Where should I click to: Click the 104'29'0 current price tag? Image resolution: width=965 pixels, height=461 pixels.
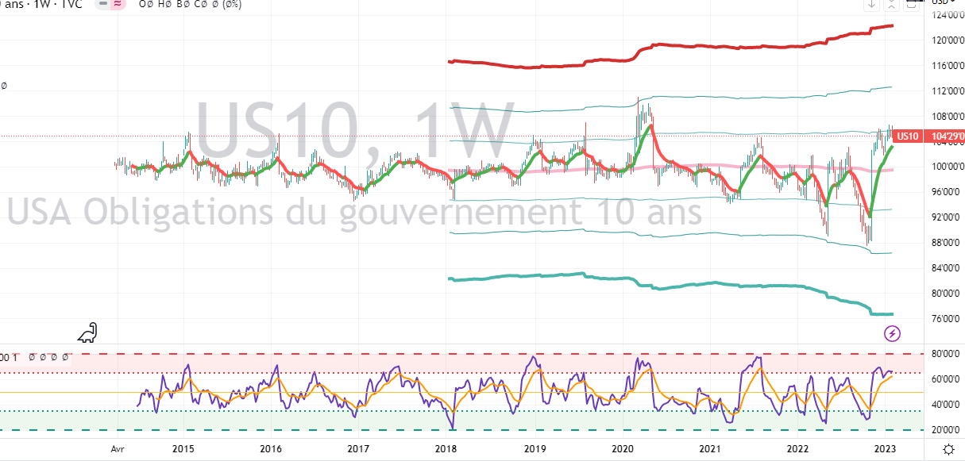[944, 136]
